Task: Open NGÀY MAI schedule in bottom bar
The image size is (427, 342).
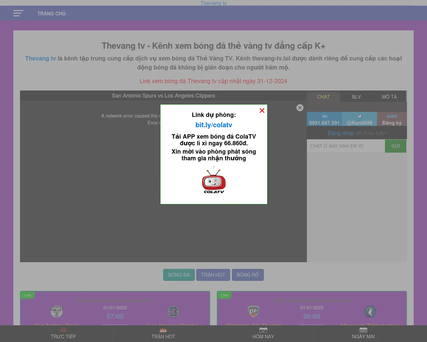Action: coord(363,334)
